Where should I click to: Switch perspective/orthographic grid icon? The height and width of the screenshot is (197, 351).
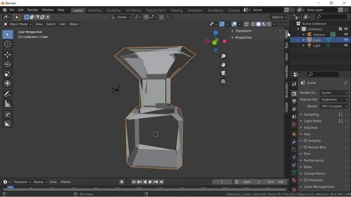click(x=223, y=82)
